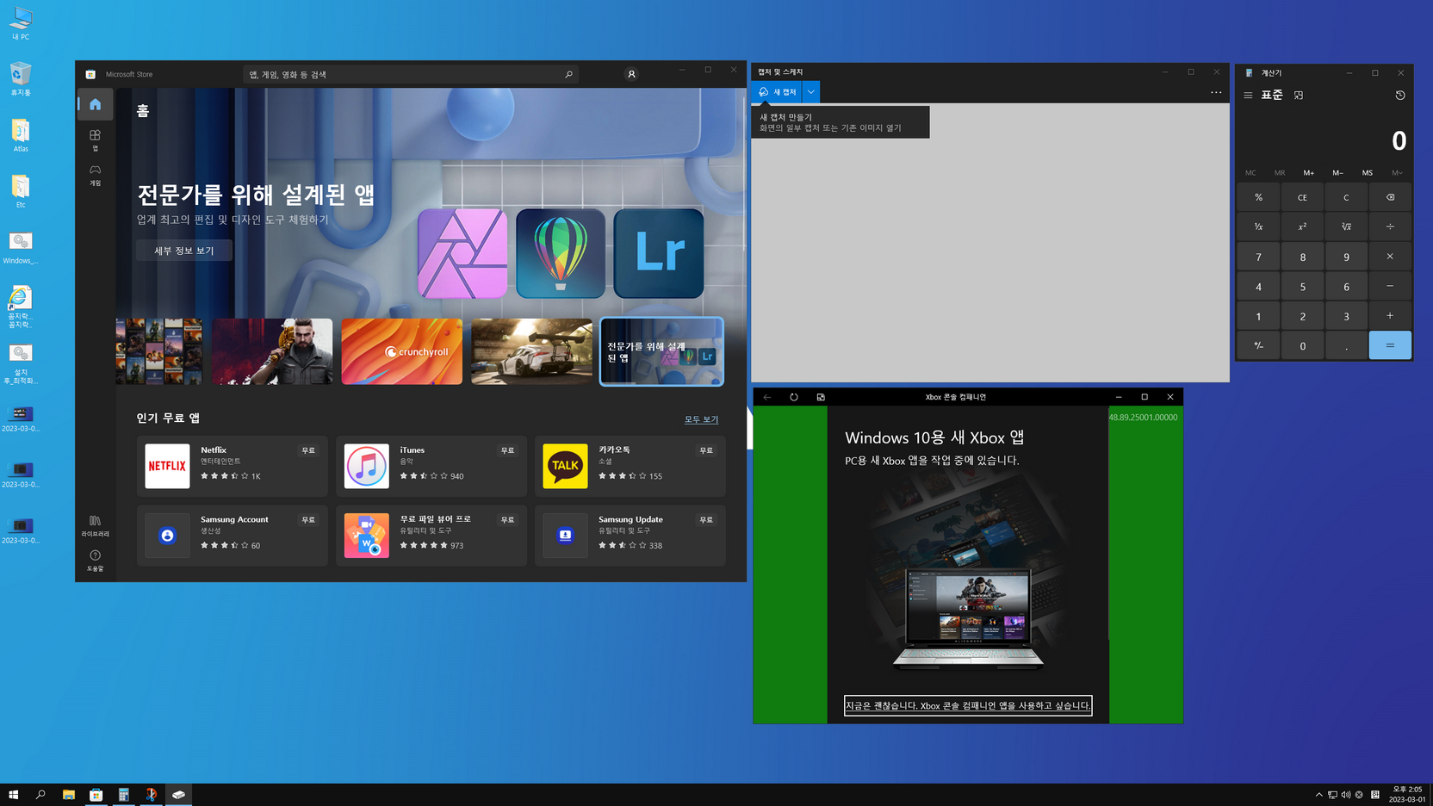Select the Atlas desktop folder icon
The height and width of the screenshot is (806, 1433).
pos(21,135)
